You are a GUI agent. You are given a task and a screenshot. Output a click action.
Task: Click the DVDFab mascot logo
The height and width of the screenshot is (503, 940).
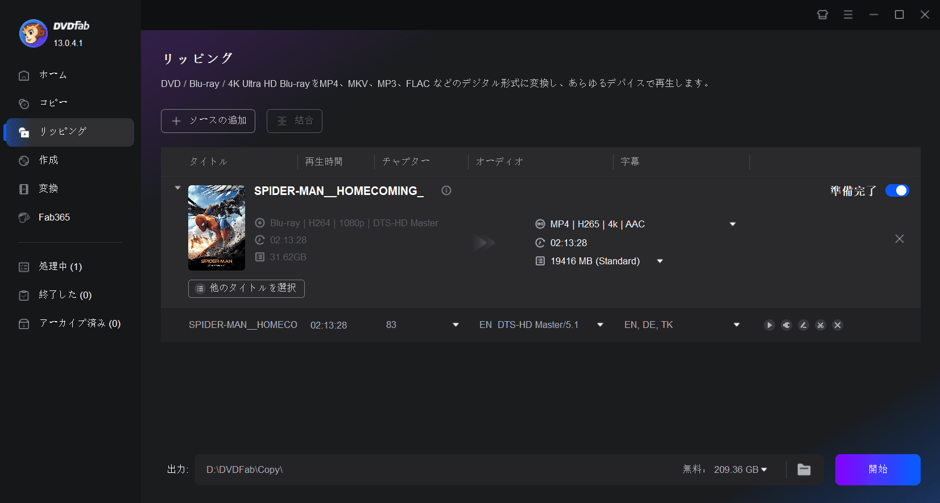[33, 34]
